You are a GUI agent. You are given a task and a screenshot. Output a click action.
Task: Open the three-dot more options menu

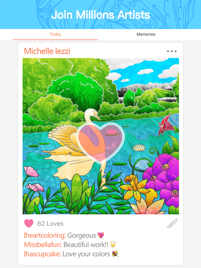pos(172,51)
